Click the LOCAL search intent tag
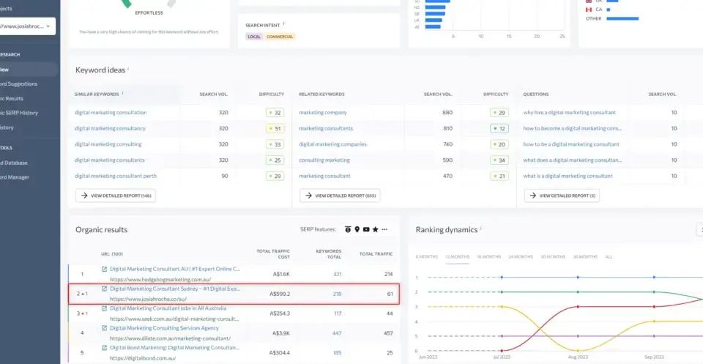 [x=254, y=37]
